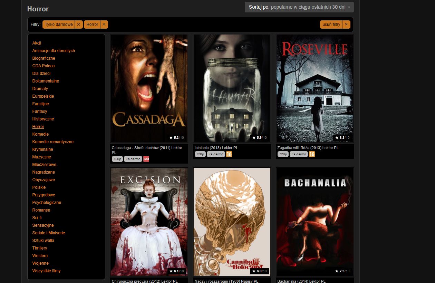
Task: Open Seriale i Miniserie category
Action: click(49, 233)
